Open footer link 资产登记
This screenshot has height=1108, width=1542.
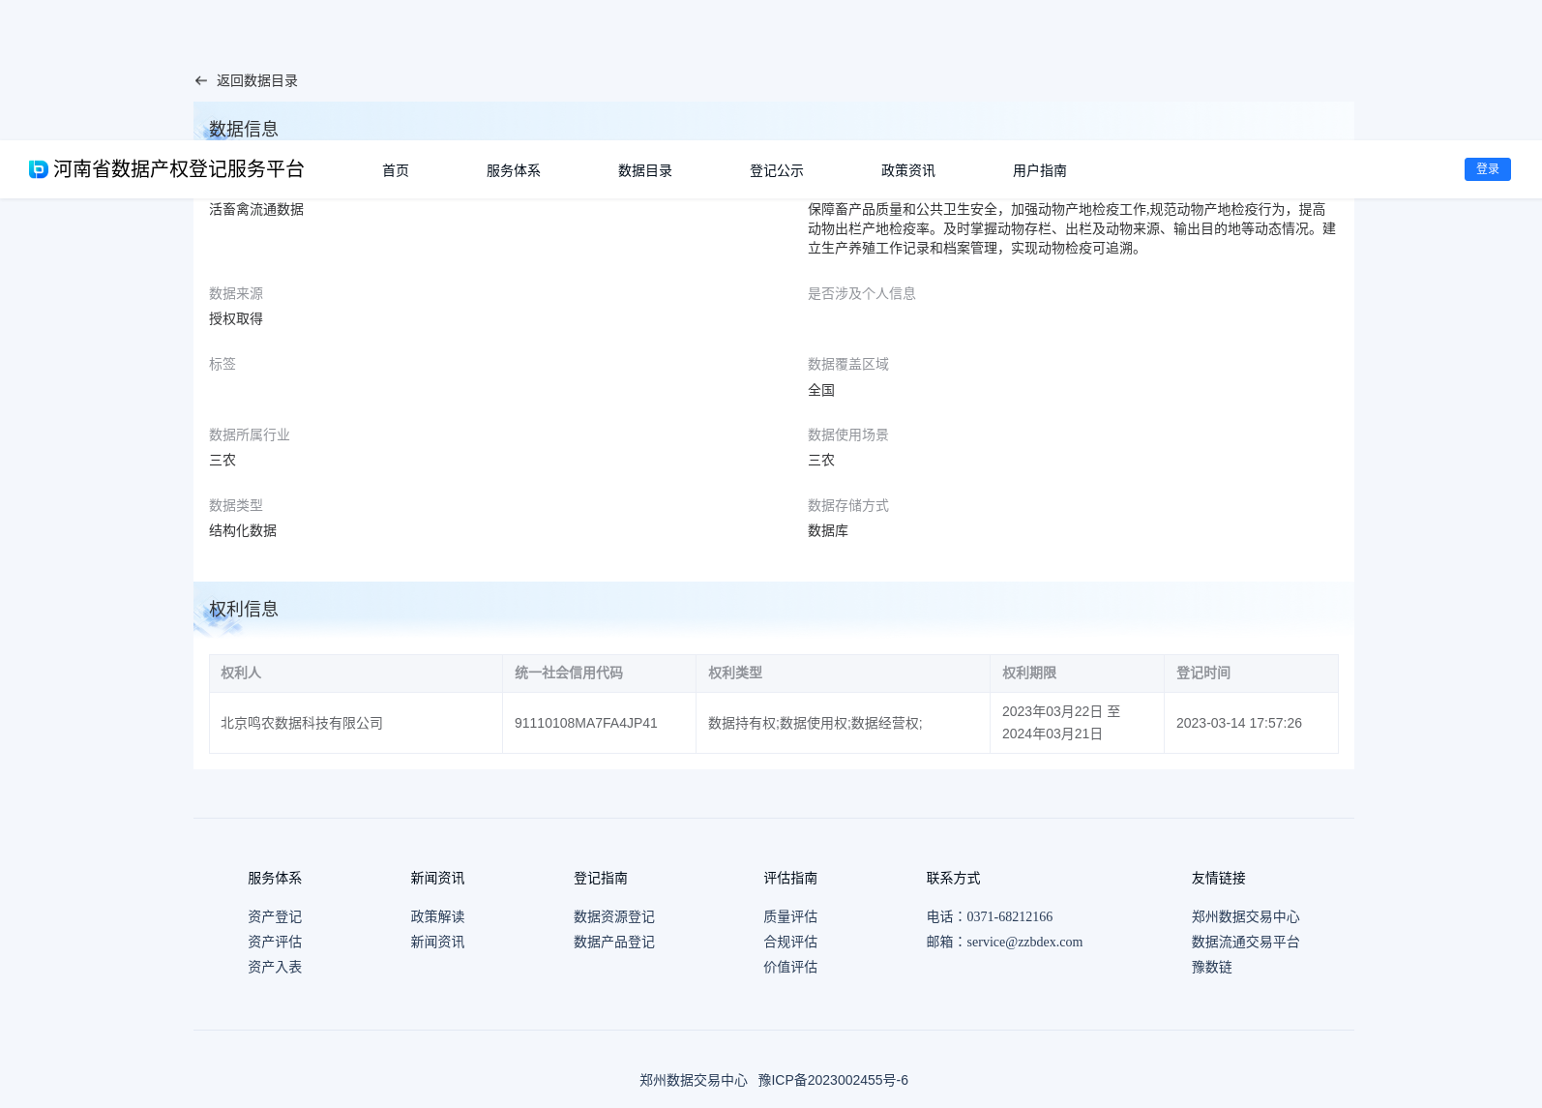click(x=275, y=916)
